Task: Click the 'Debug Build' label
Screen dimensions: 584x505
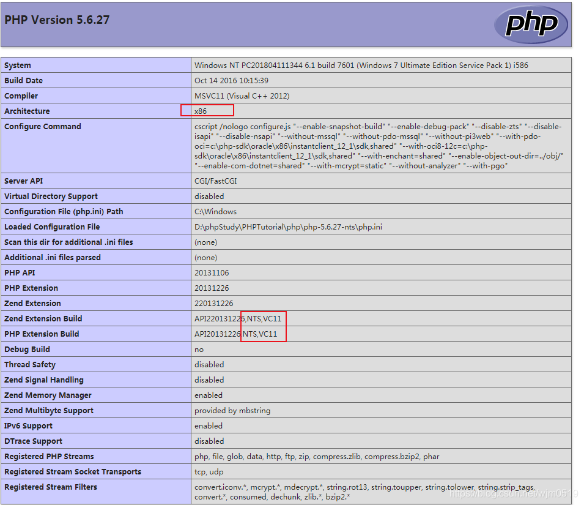Action: coord(27,349)
